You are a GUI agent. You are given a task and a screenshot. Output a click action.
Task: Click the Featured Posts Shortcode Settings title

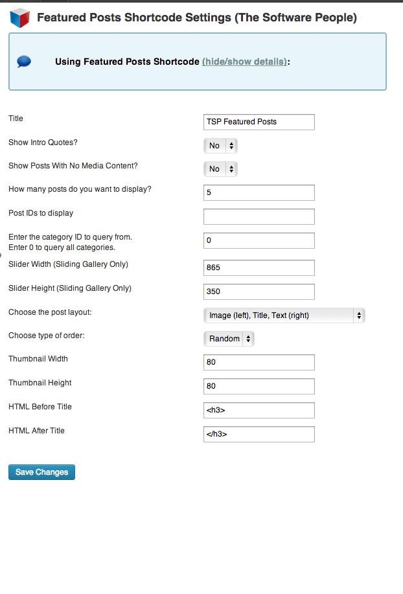197,17
